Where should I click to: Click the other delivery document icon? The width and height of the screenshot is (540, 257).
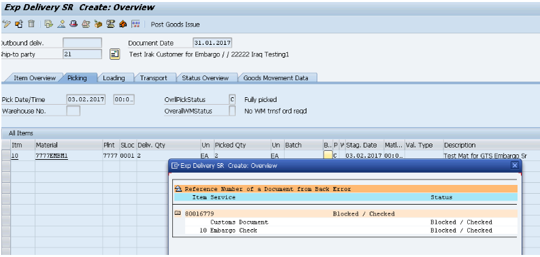pos(19,24)
